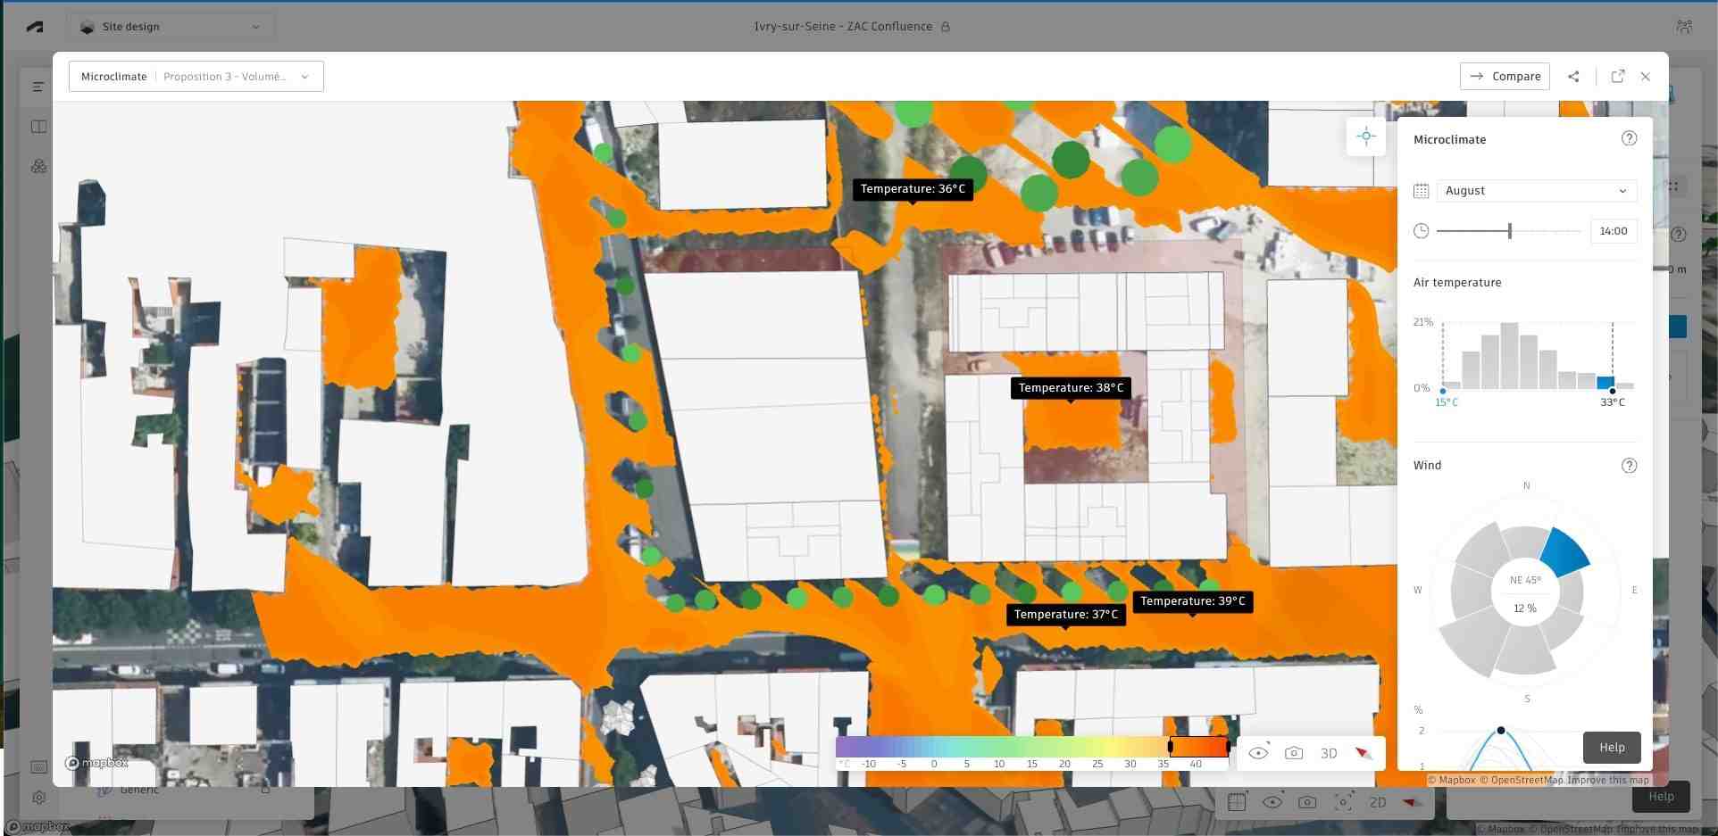Toggle map visibility eye icon in analysis toolbar

[x=1258, y=753]
